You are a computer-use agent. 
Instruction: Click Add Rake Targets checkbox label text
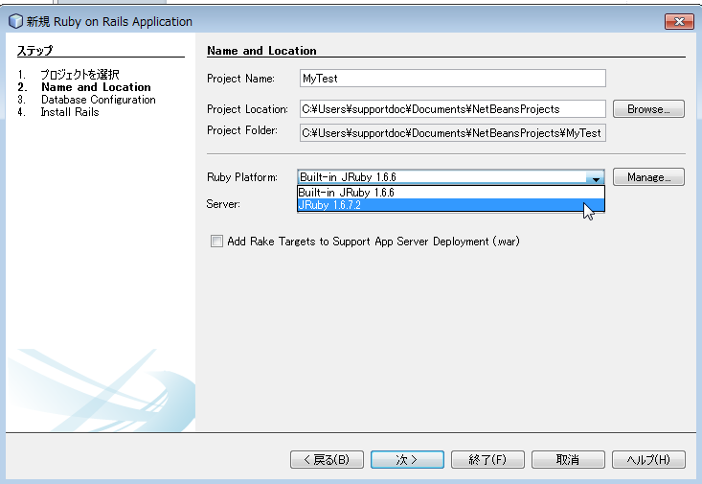tap(374, 242)
